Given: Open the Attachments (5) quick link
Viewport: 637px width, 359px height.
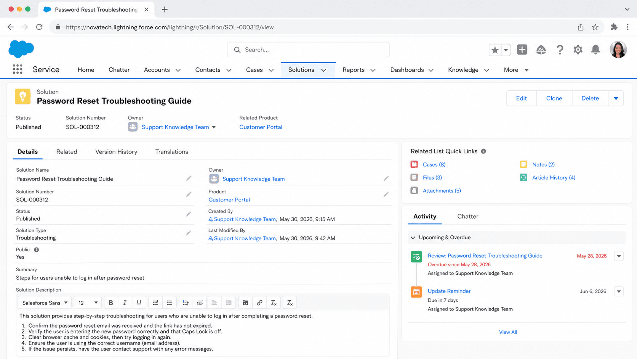Looking at the screenshot, I should point(442,191).
